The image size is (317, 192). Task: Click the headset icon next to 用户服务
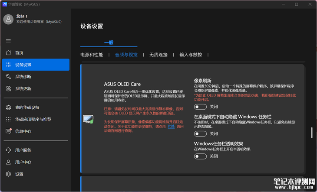(x=8, y=150)
